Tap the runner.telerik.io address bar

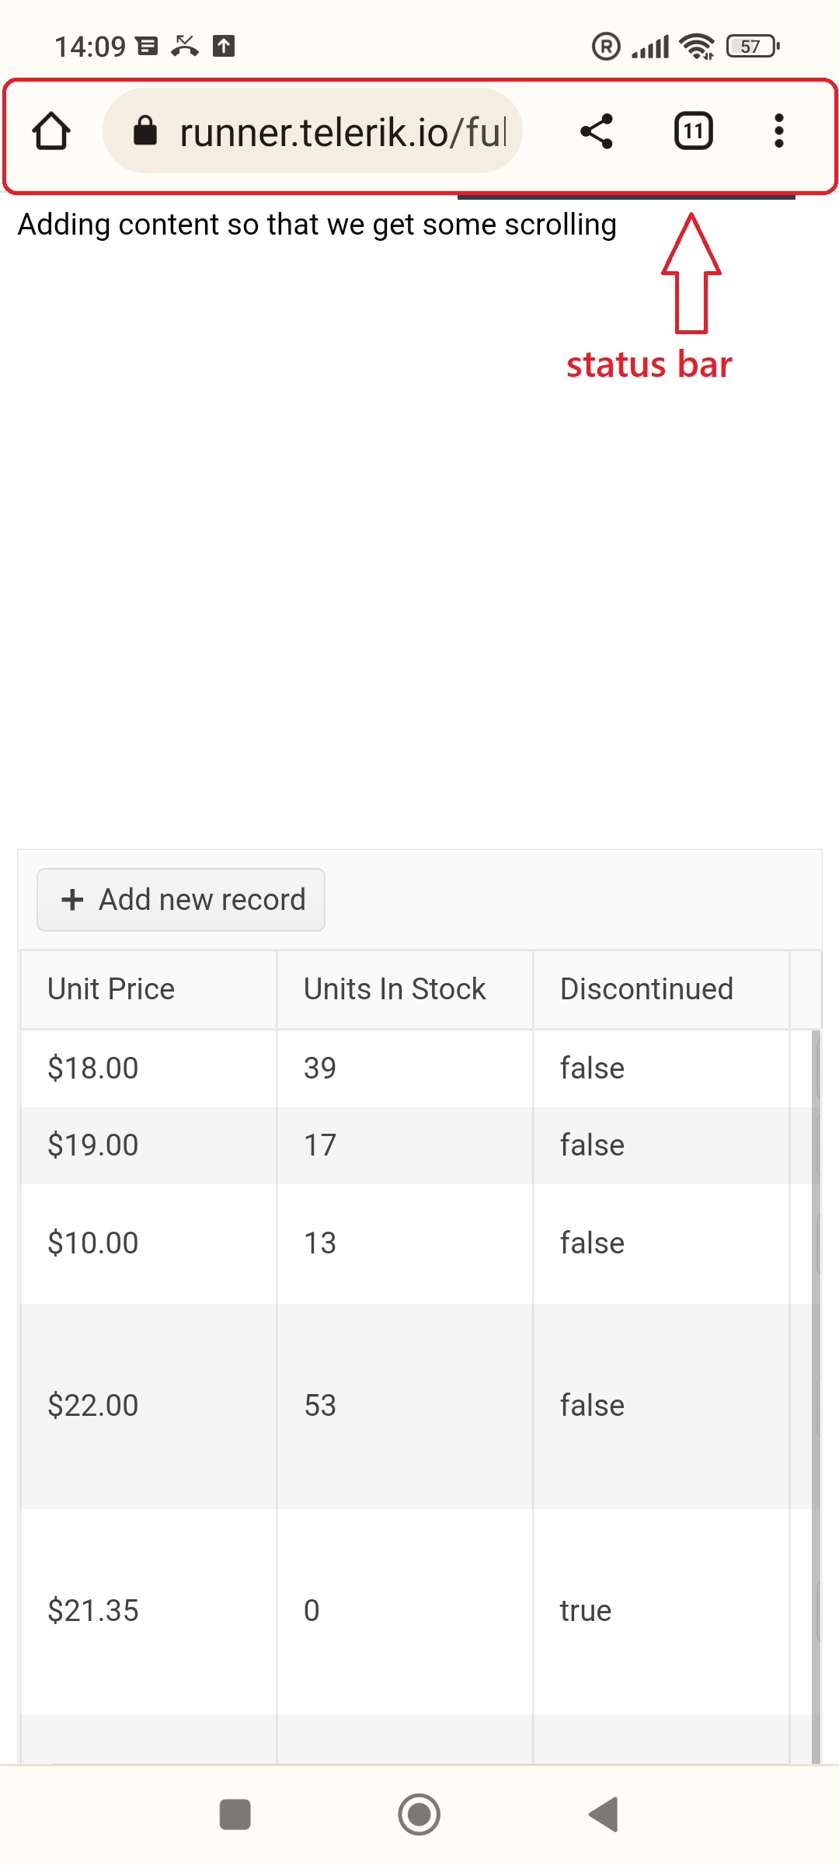(342, 131)
